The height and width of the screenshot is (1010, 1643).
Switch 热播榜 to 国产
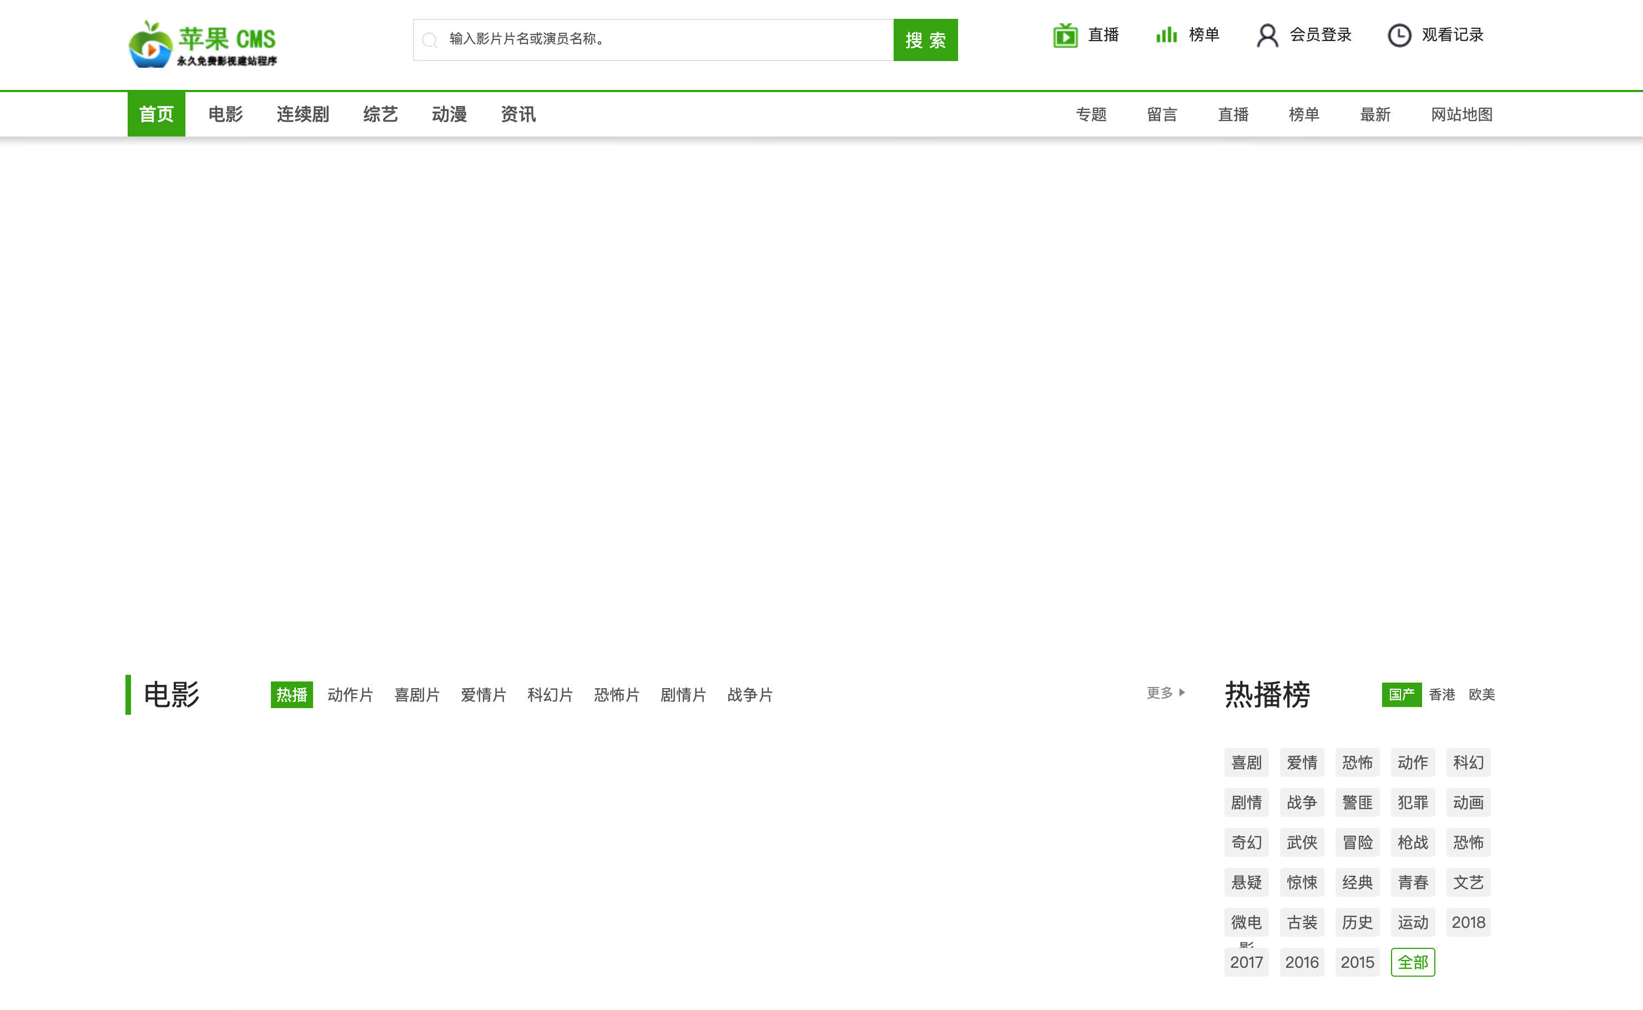click(x=1401, y=695)
